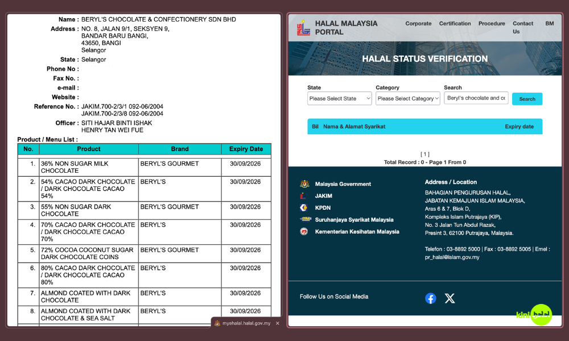
Task: Close the myehalal.halal.gov.my popup
Action: [278, 323]
